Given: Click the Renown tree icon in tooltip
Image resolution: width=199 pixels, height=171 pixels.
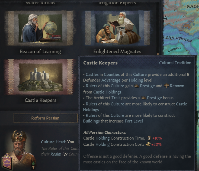Looking at the screenshot, I should [x=166, y=86].
